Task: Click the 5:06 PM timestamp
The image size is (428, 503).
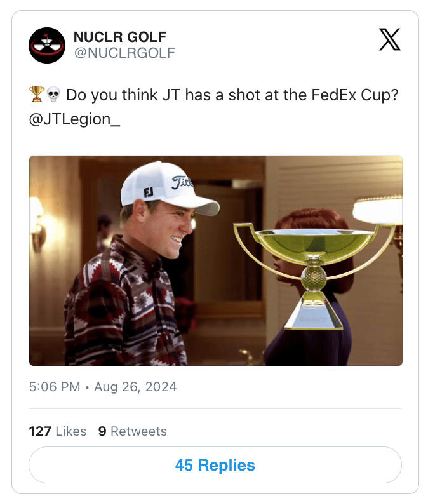Action: click(x=55, y=386)
